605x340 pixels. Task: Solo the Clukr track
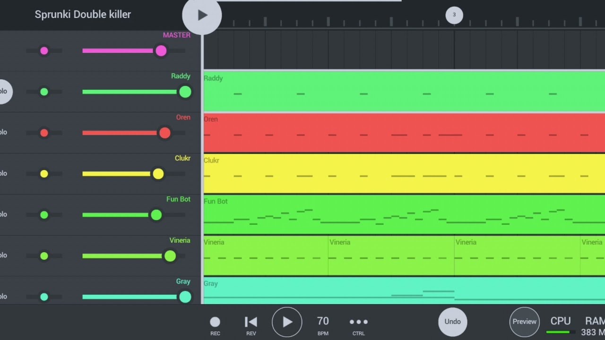[x=3, y=173]
